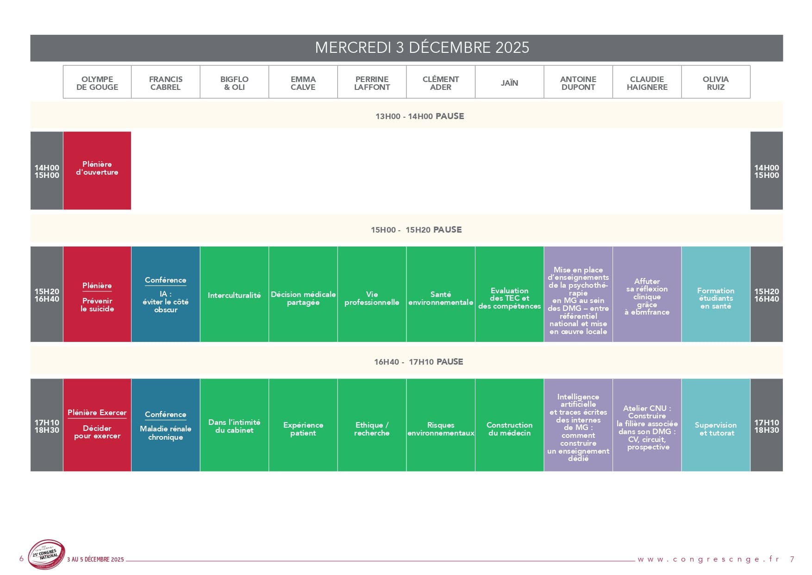
Task: Open the Prévenir le suicide plenary session
Action: 97,295
